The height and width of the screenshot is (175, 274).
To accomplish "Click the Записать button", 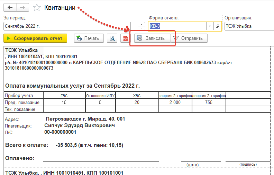I will click(x=152, y=38).
